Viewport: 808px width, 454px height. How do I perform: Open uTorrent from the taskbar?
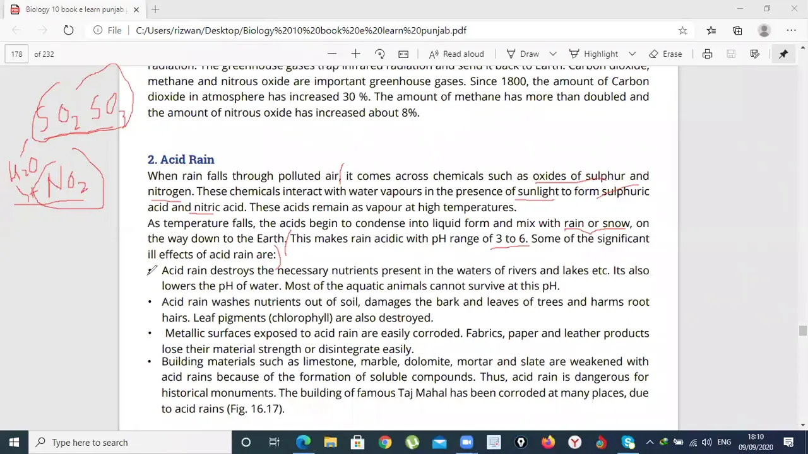(x=412, y=443)
